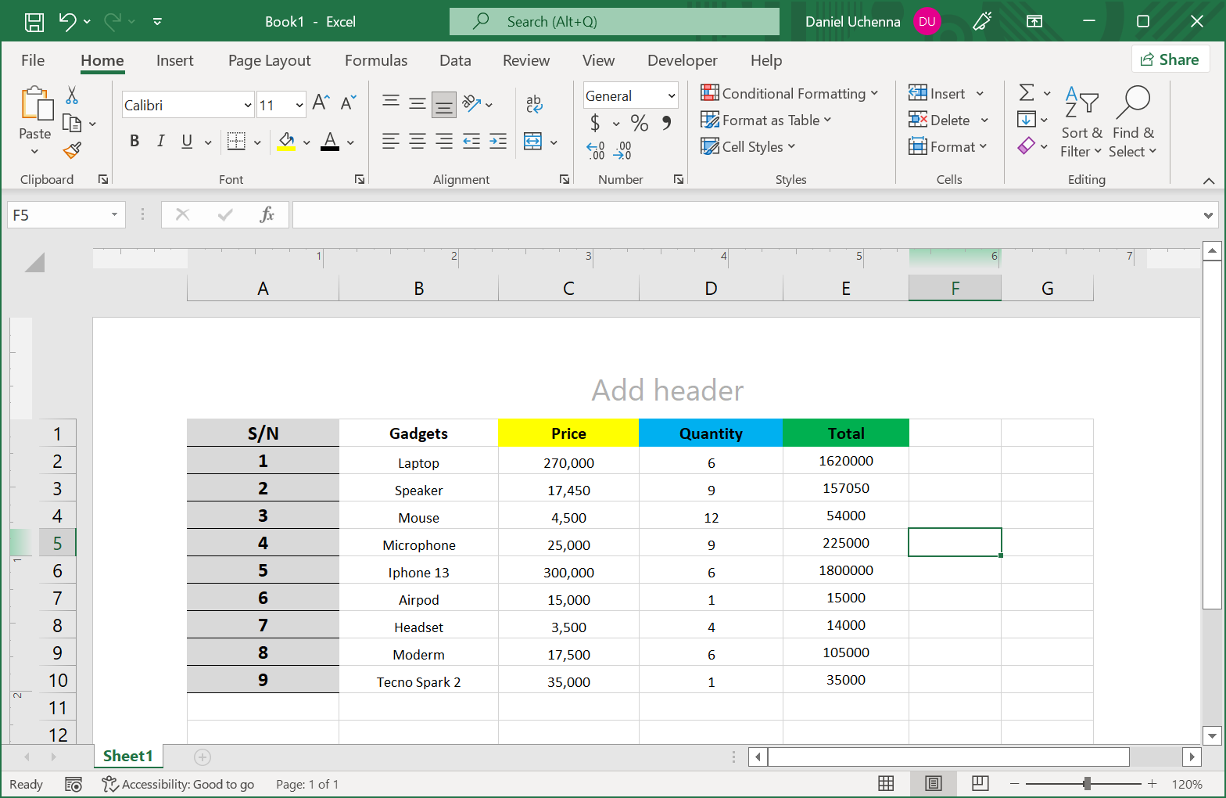Expand the Conditional Formatting menu

[789, 94]
